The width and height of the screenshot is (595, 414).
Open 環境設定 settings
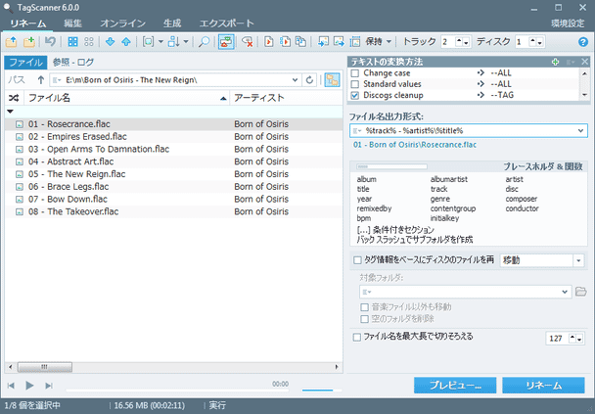568,23
